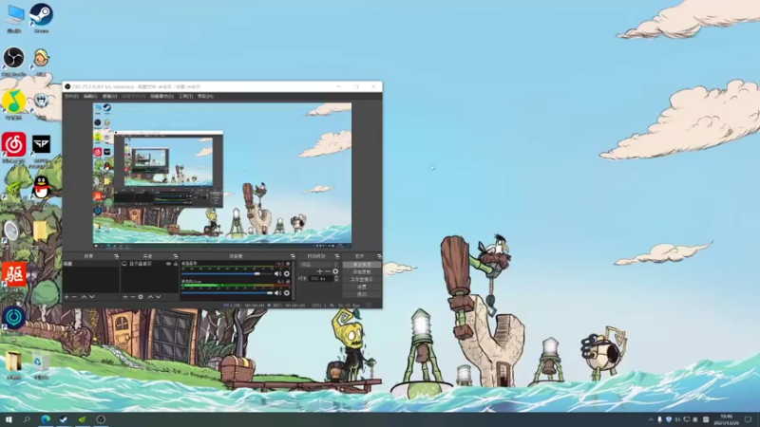Image resolution: width=760 pixels, height=427 pixels.
Task: Step the transition duration spinner
Action: pos(336,278)
